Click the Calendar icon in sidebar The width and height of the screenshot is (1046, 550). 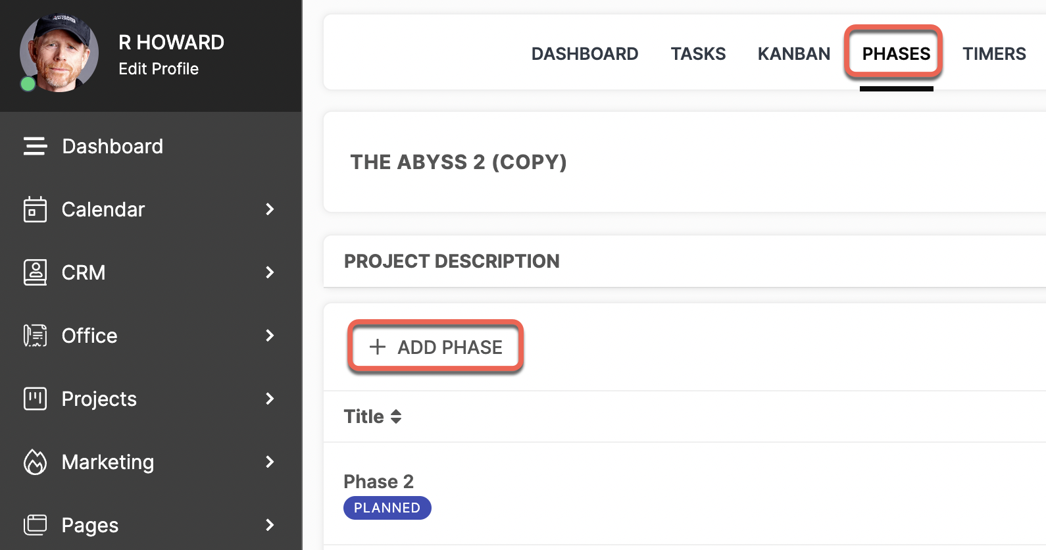(x=35, y=209)
